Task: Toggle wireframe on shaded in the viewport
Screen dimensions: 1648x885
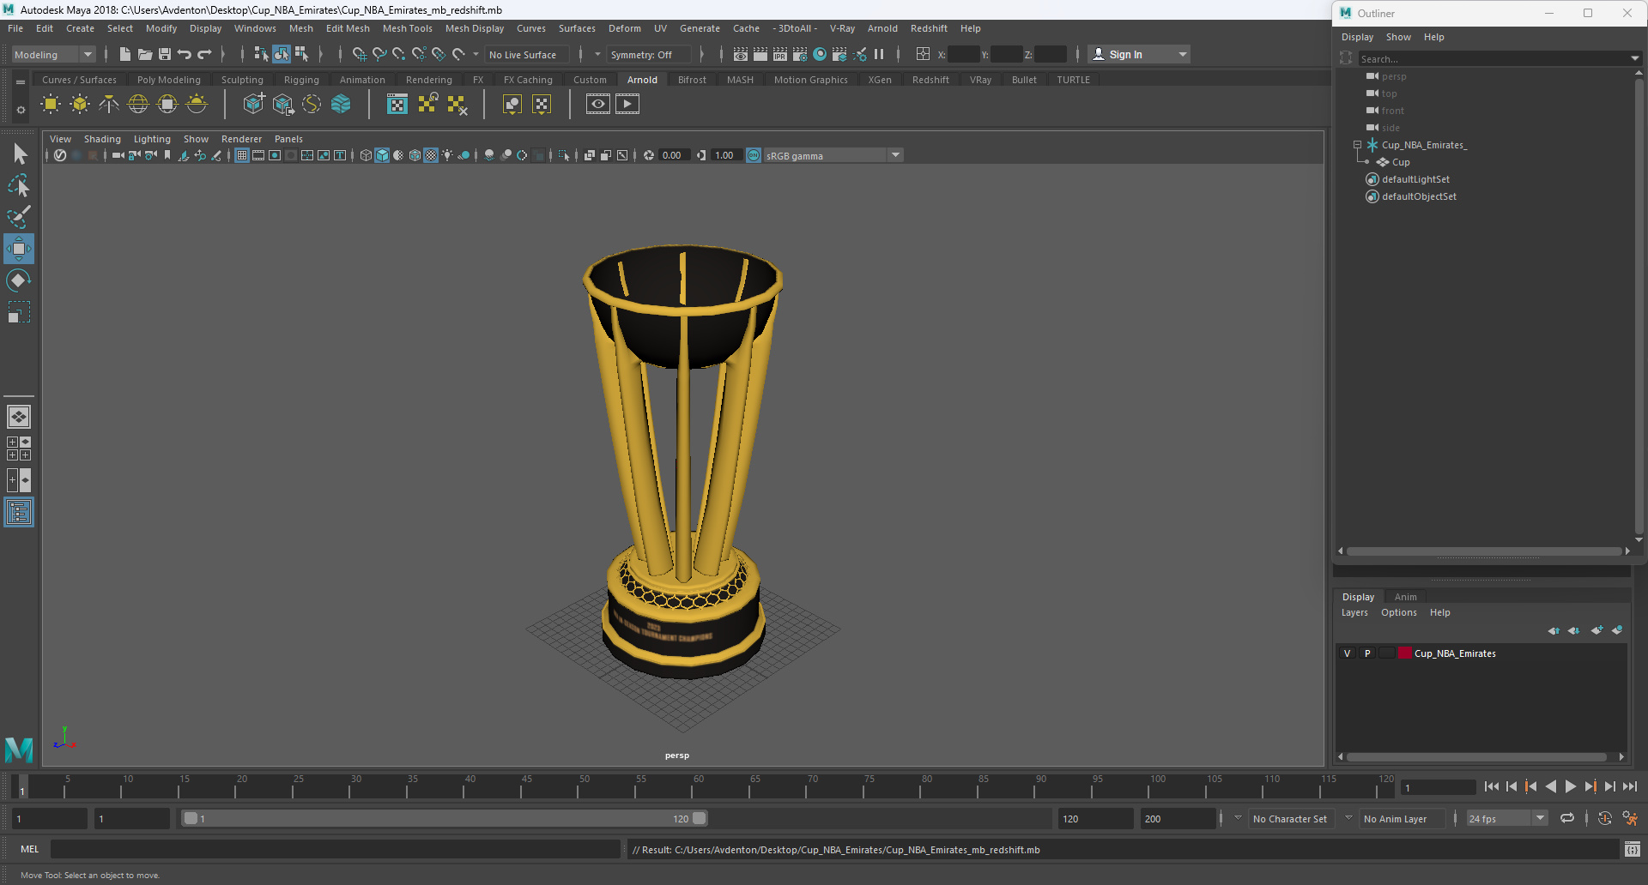Action: (415, 155)
